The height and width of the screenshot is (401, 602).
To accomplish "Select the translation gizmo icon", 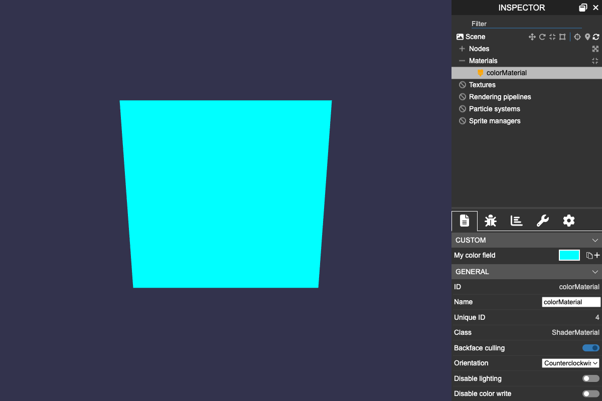I will point(532,37).
